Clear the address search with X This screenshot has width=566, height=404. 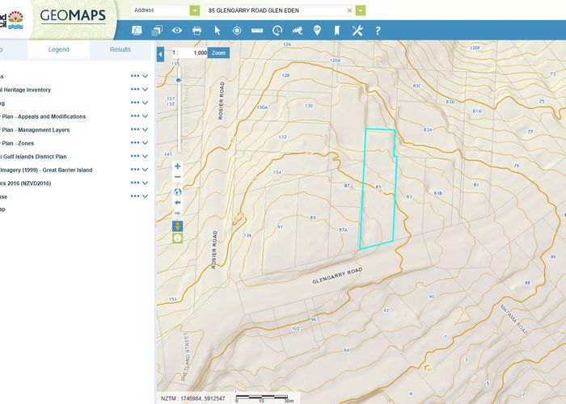click(x=349, y=11)
